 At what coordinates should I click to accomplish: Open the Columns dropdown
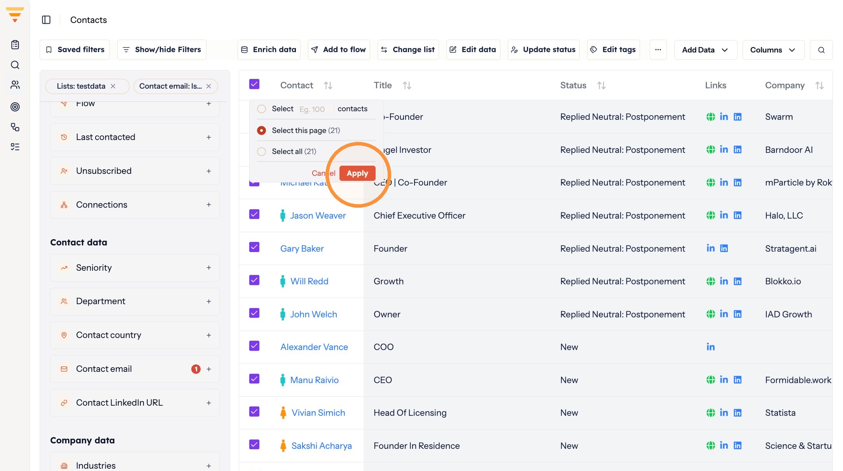click(773, 50)
